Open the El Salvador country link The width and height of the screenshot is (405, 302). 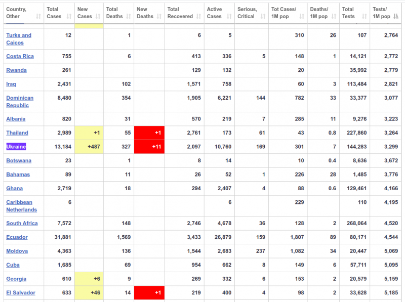[21, 292]
